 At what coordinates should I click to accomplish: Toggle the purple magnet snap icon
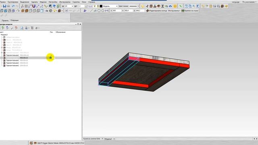tap(34, 6)
